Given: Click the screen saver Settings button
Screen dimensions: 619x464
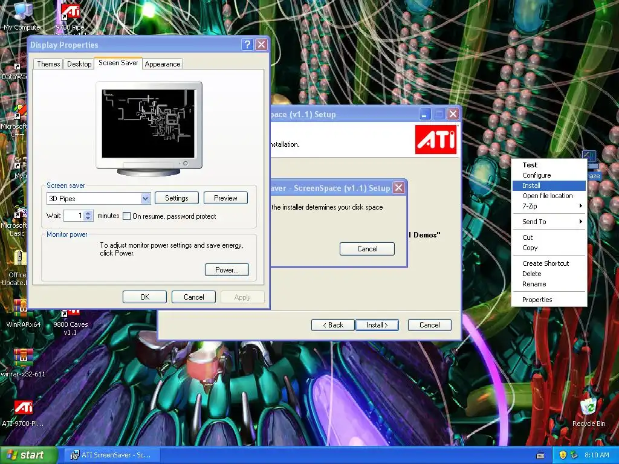Looking at the screenshot, I should pyautogui.click(x=177, y=198).
